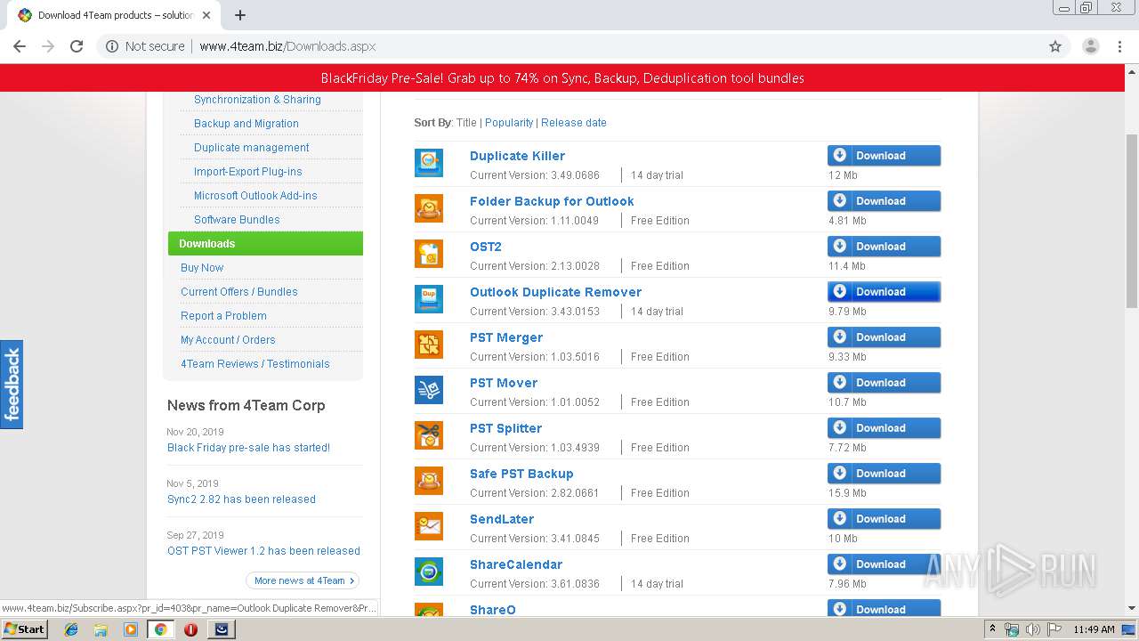Image resolution: width=1139 pixels, height=641 pixels.
Task: Click the Opera icon in the taskbar
Action: pyautogui.click(x=190, y=629)
